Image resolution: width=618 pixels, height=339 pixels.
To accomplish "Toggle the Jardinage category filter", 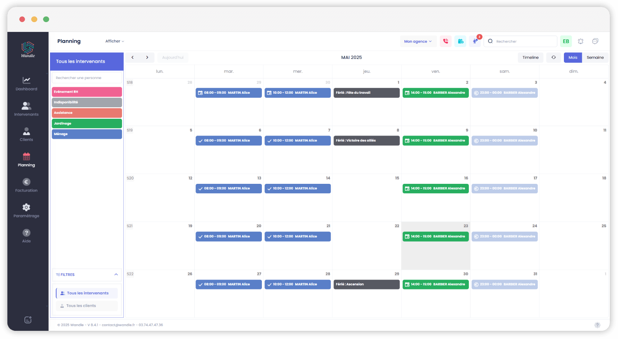I will pos(86,123).
